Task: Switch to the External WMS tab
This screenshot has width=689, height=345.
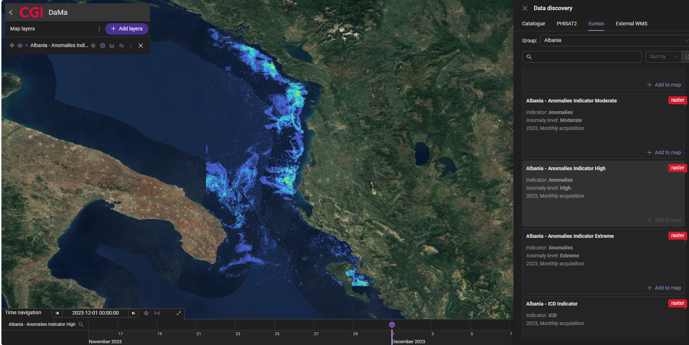Action: (631, 24)
